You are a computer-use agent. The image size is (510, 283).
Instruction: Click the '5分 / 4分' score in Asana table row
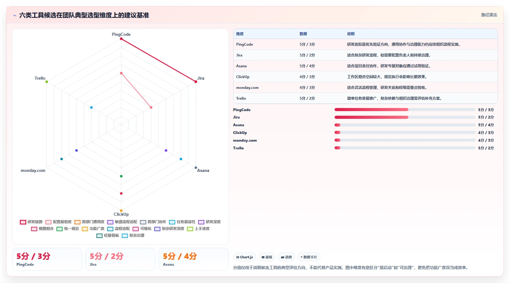(x=307, y=66)
